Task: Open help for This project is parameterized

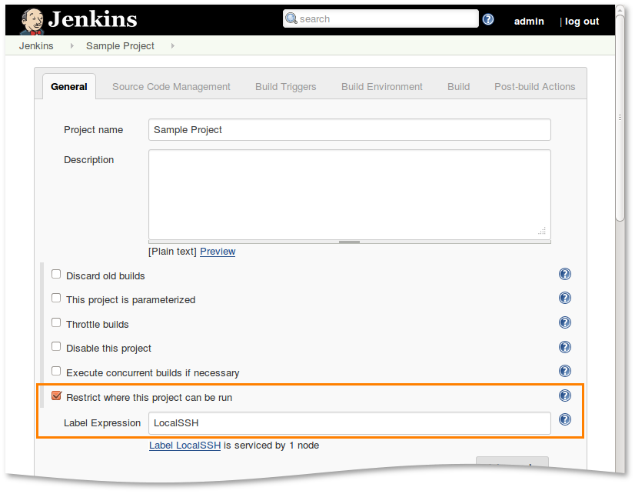Action: tap(564, 299)
